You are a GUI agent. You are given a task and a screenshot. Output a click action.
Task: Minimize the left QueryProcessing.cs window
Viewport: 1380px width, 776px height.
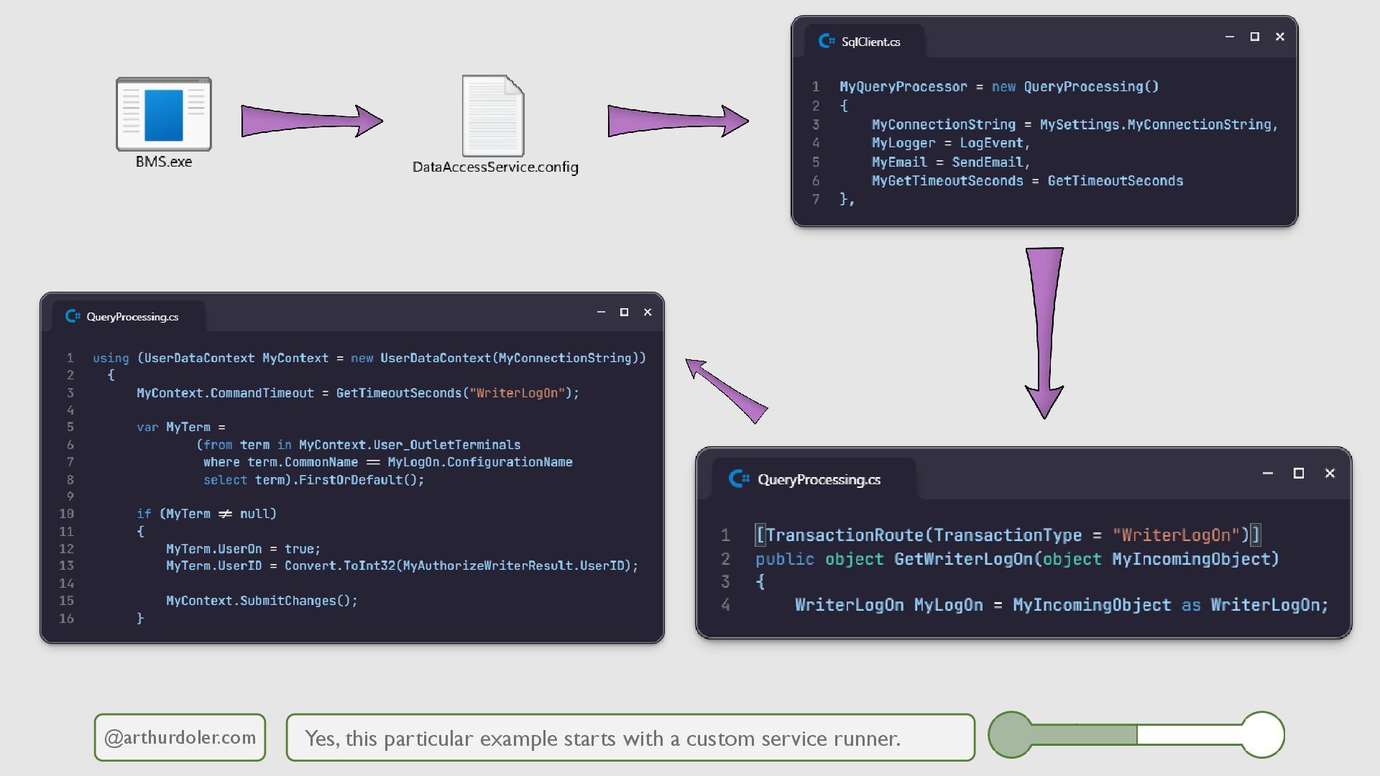pos(601,312)
